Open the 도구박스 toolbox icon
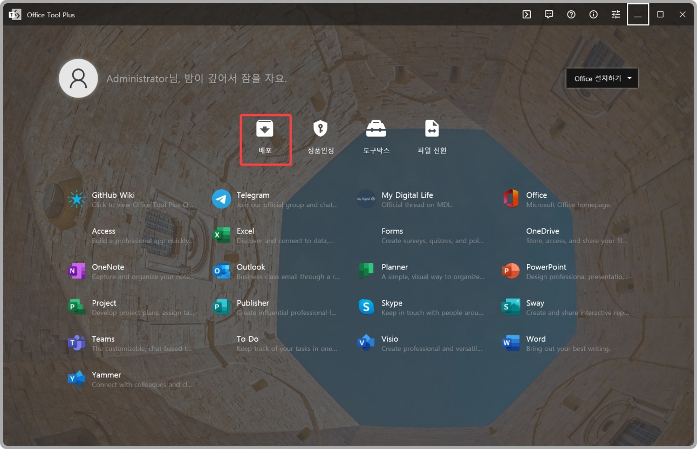The image size is (697, 449). tap(376, 128)
